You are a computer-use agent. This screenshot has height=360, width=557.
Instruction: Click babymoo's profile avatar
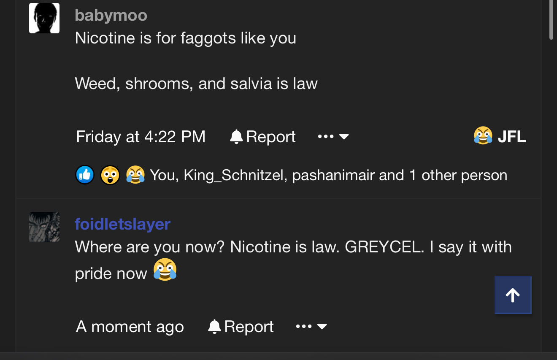pos(44,18)
